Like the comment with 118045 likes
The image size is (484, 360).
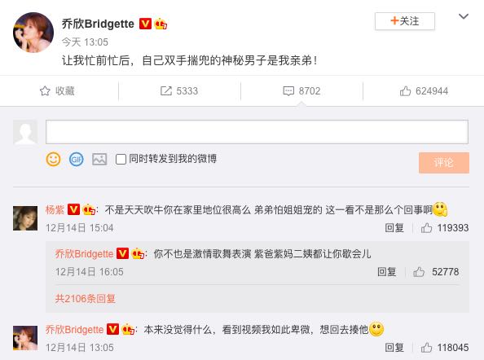[x=427, y=348]
